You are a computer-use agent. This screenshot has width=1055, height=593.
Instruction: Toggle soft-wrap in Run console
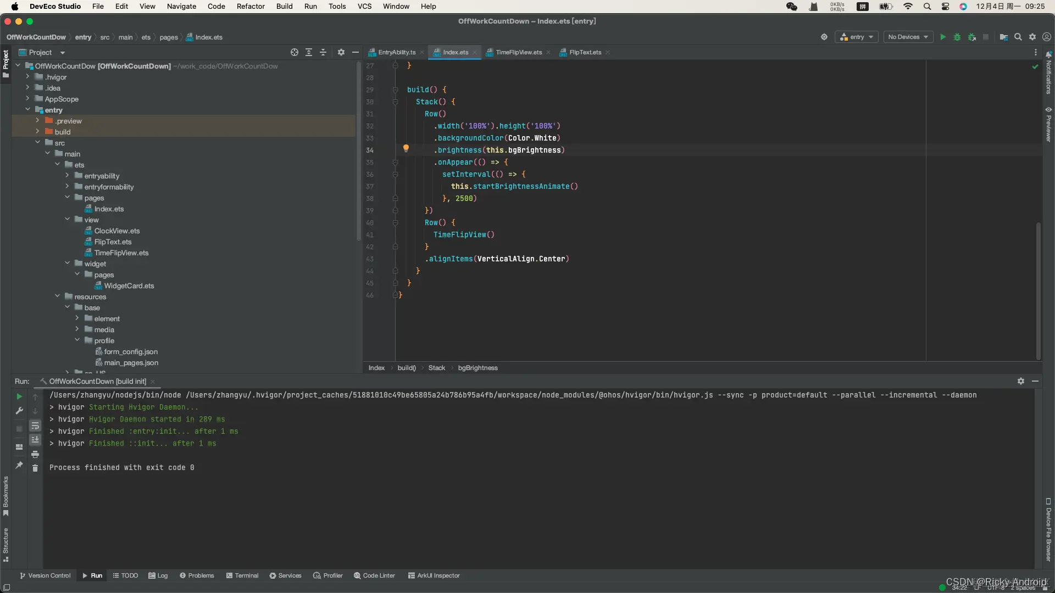point(35,426)
